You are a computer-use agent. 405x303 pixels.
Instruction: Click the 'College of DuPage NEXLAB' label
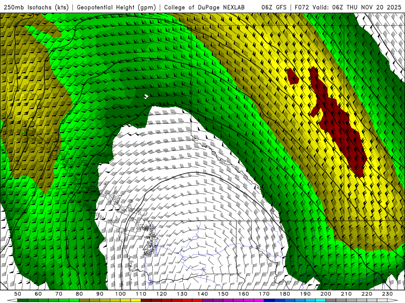(x=205, y=7)
